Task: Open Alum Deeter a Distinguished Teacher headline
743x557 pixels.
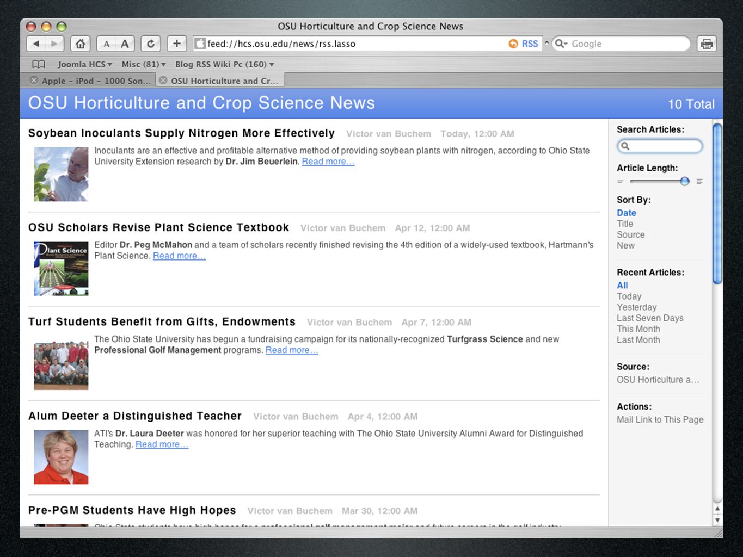Action: [134, 416]
